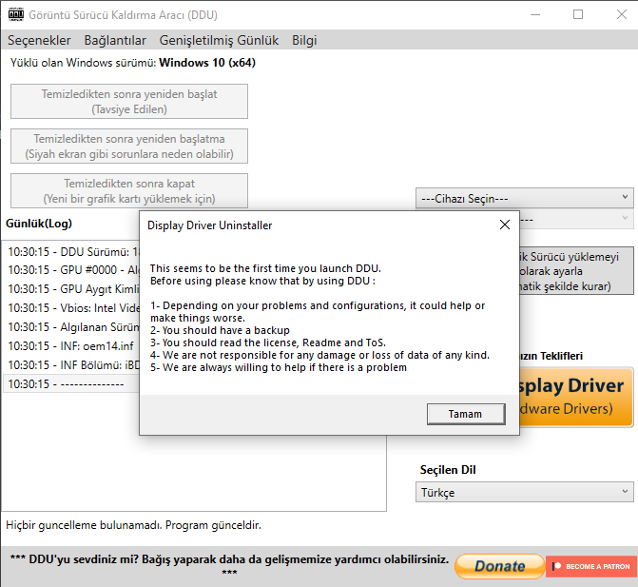This screenshot has width=638, height=587.
Task: Click Temizledikten sonra yeniden başlatma button
Action: point(129,147)
